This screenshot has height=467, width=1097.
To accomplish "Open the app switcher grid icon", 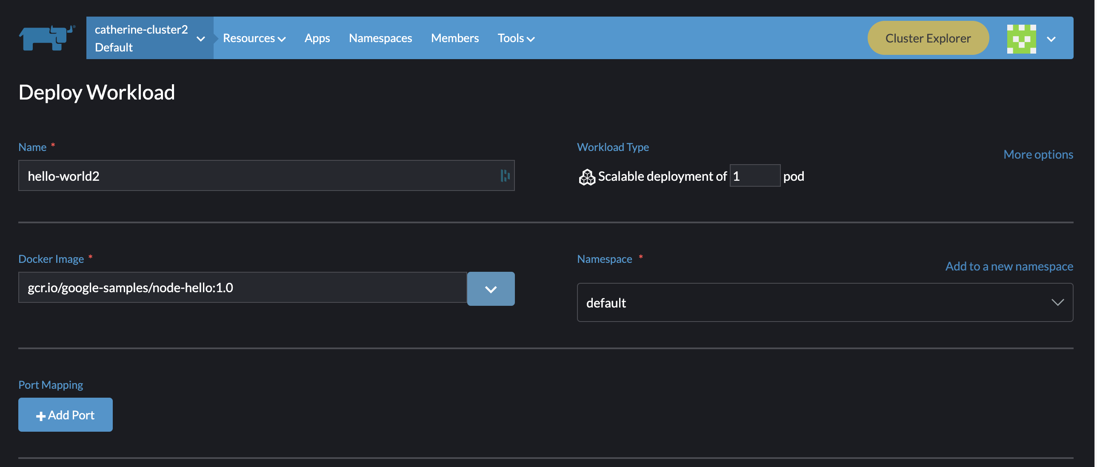I will pos(1022,38).
